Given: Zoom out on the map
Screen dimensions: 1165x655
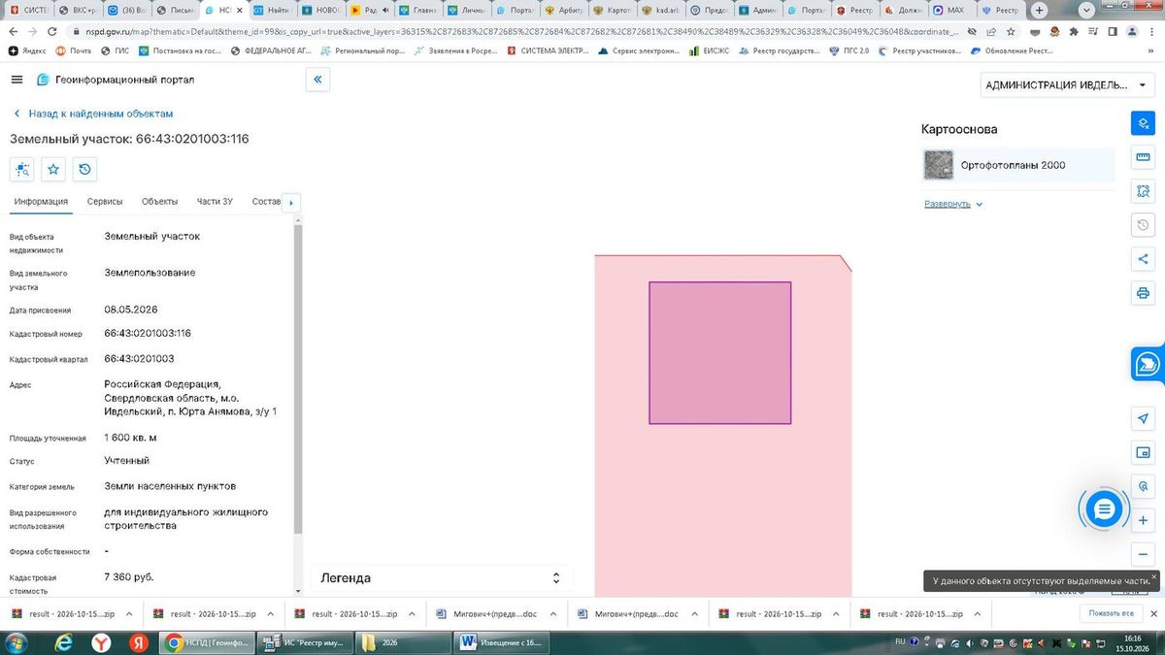Looking at the screenshot, I should point(1143,555).
